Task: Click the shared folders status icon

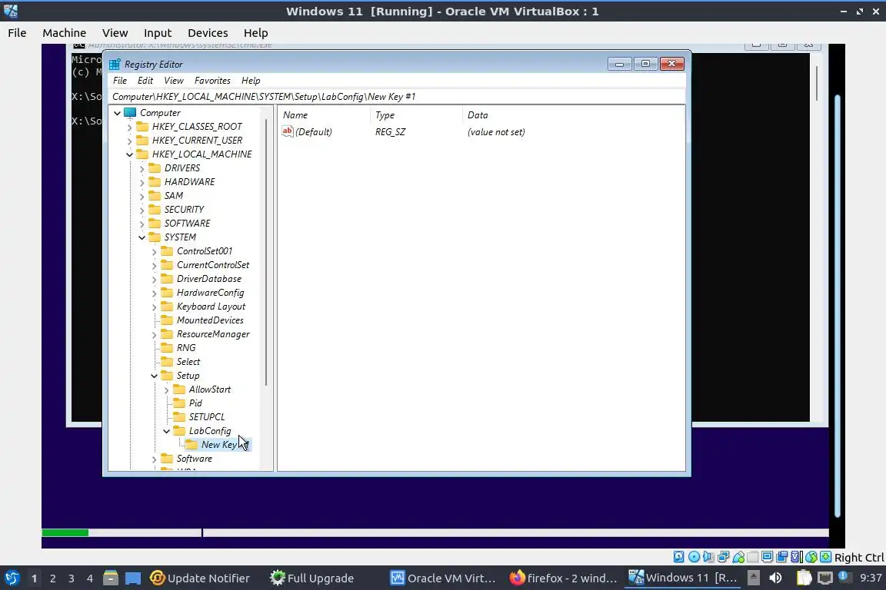Action: (x=753, y=557)
